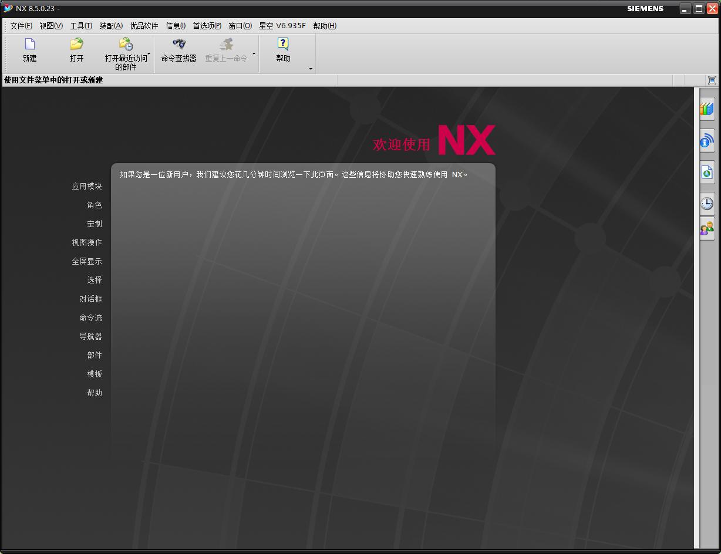721x554 pixels.
Task: Click the 视图操作 welcome page entry
Action: tap(86, 242)
